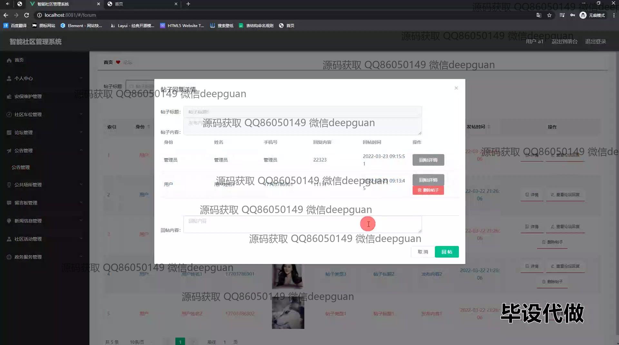
Task: Close the reply details dialog with the X icon
Action: point(456,88)
